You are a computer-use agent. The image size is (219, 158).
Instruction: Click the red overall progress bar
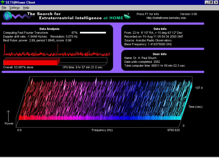click(x=55, y=61)
